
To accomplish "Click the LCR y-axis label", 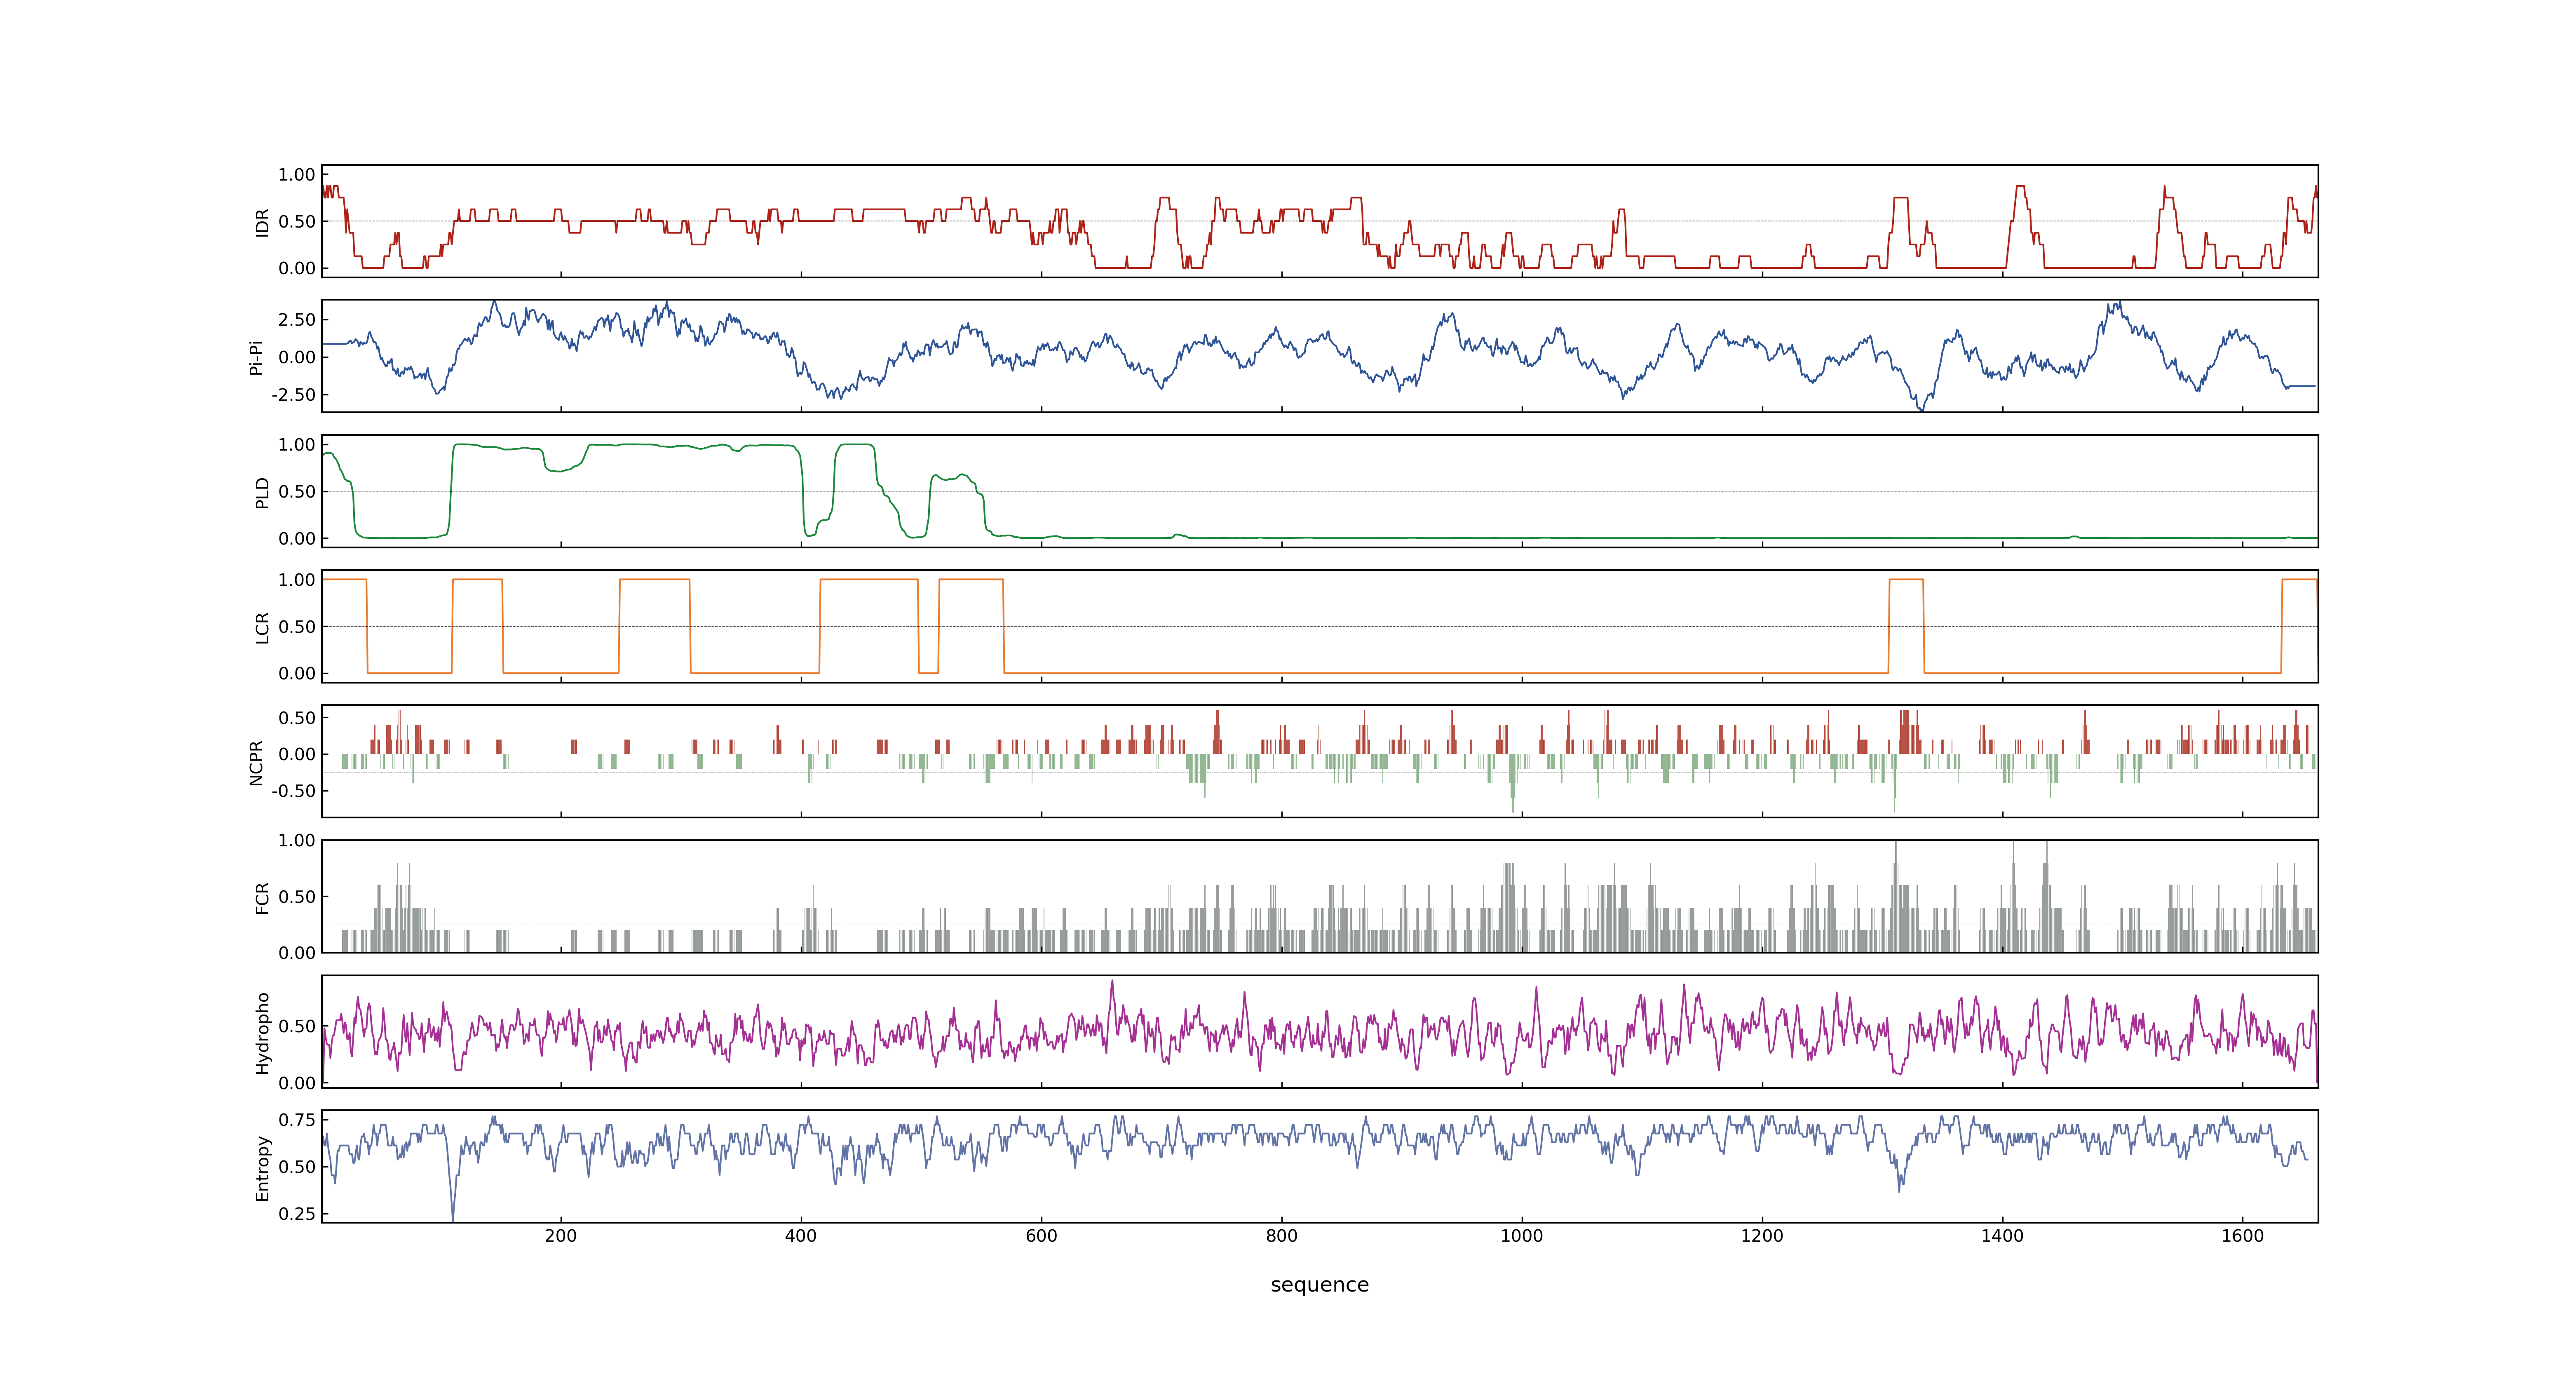I will [262, 627].
